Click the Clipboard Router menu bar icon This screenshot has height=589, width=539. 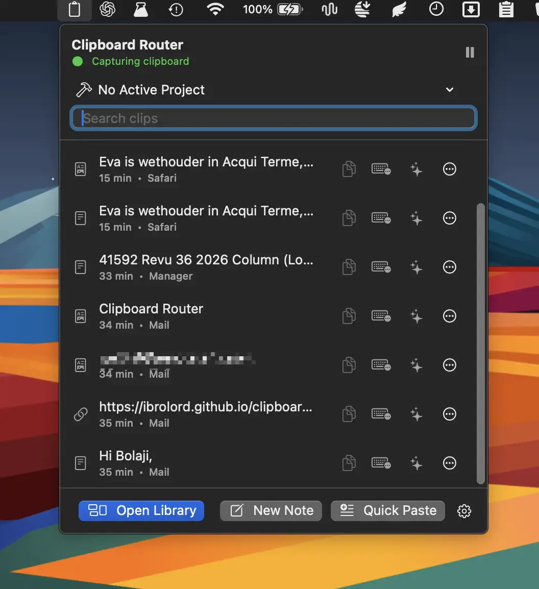75,9
